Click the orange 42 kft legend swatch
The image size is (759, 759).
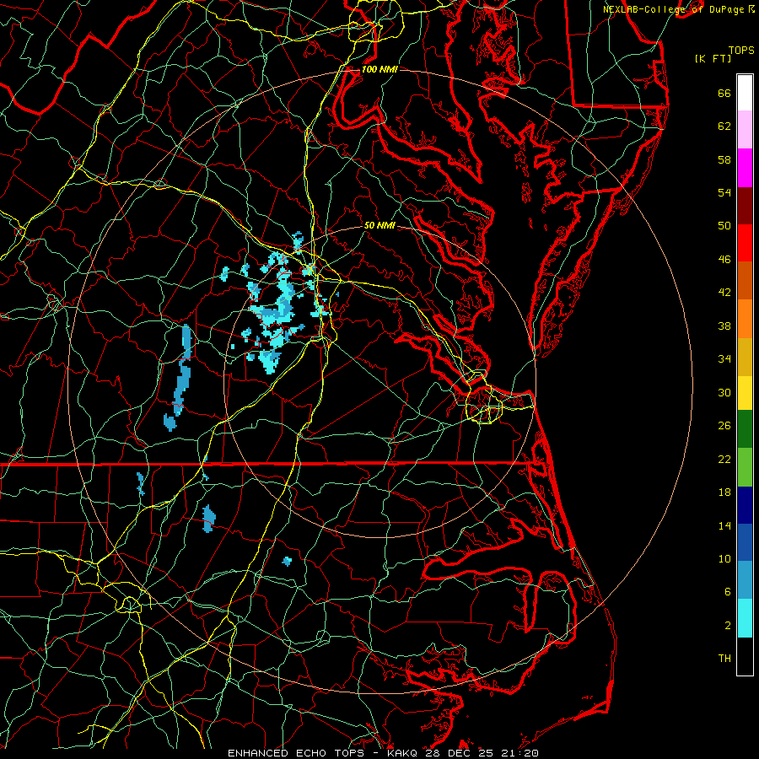[745, 319]
